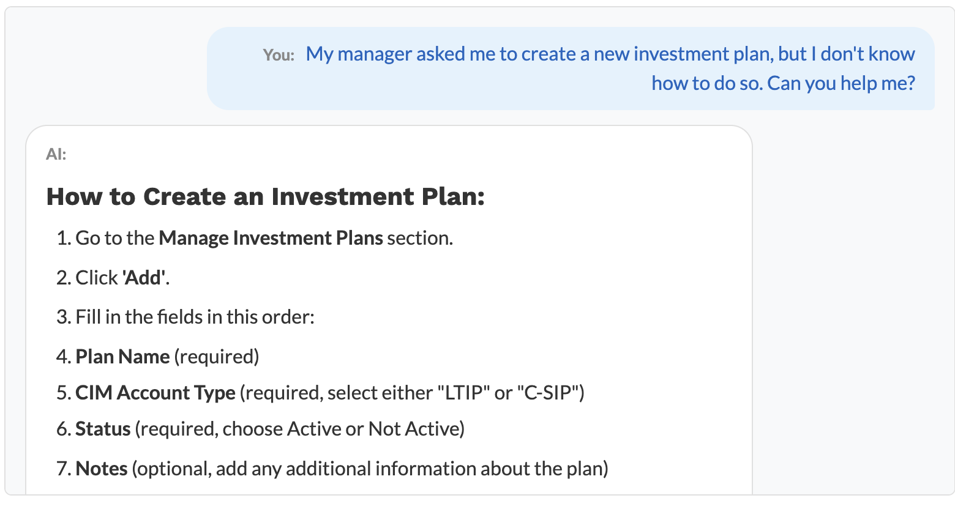Click the "(required)" text beside Plan Name

[217, 357]
